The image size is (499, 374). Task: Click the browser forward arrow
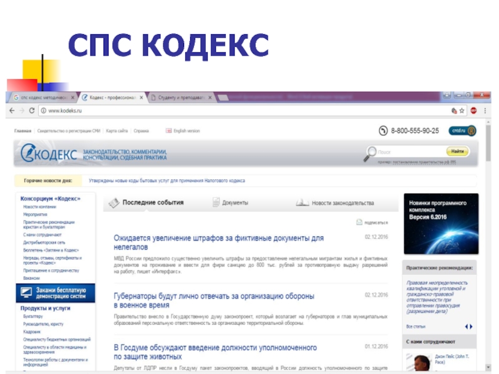(22, 111)
